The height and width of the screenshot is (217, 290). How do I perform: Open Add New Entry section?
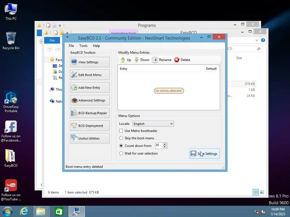pos(90,88)
